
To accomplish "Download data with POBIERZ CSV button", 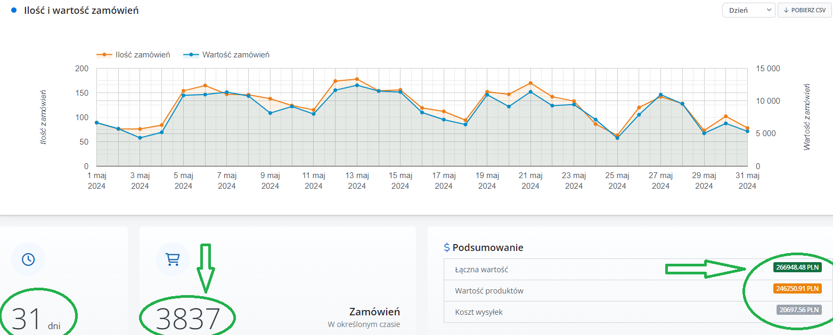I will pos(804,10).
